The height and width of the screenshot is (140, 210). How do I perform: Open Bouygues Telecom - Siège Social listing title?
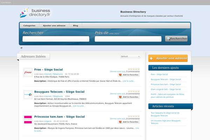coord(59,92)
